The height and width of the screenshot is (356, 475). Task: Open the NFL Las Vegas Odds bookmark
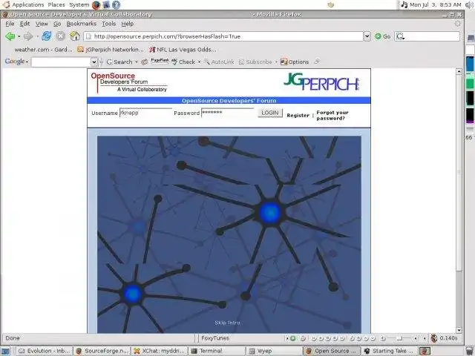pyautogui.click(x=183, y=50)
